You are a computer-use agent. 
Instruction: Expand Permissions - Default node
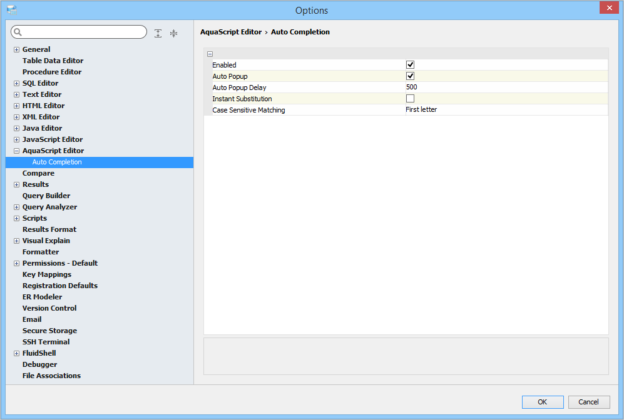[16, 264]
